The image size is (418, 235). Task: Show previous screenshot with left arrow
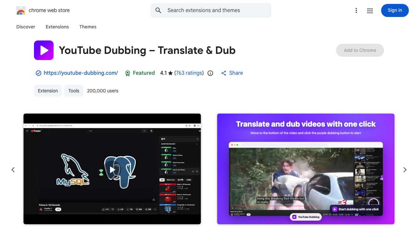(13, 170)
